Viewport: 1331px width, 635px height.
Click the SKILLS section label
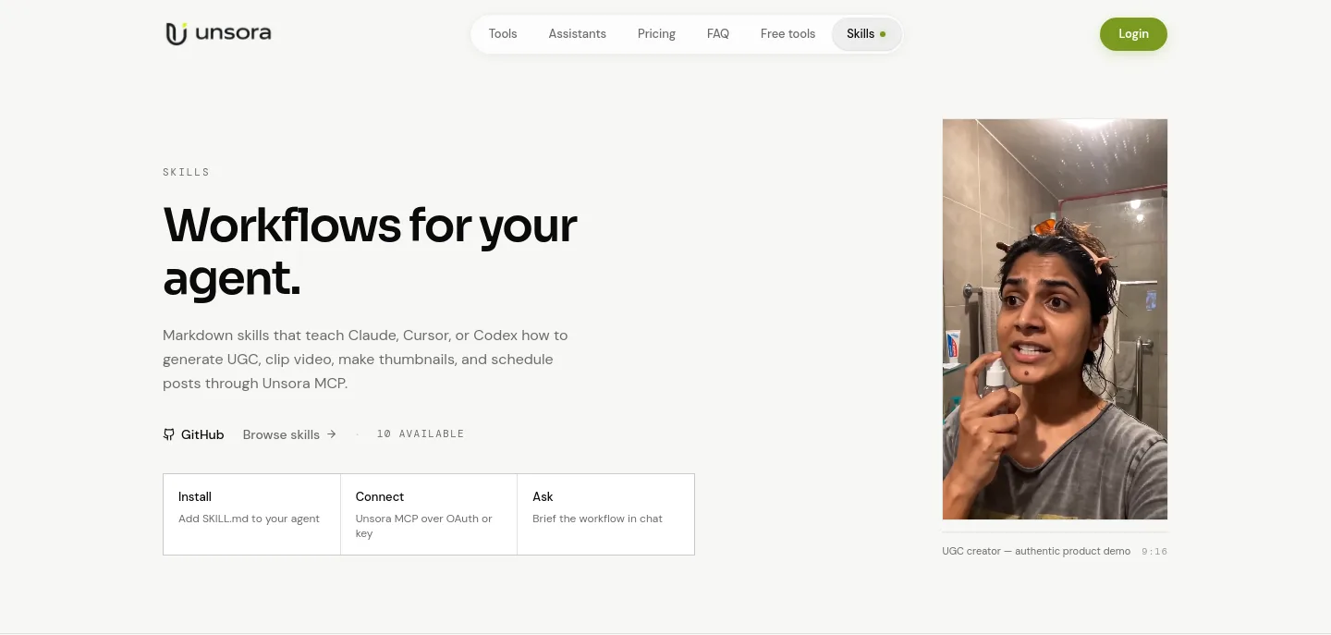186,173
